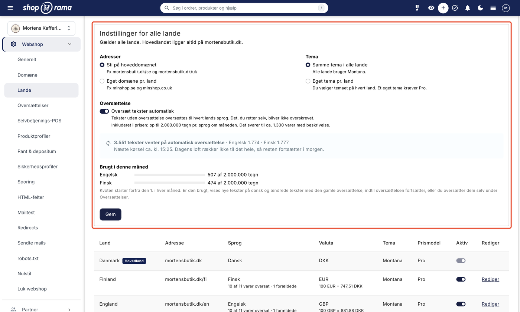Choose Eget tema pr. land
520x312 pixels.
[x=308, y=81]
